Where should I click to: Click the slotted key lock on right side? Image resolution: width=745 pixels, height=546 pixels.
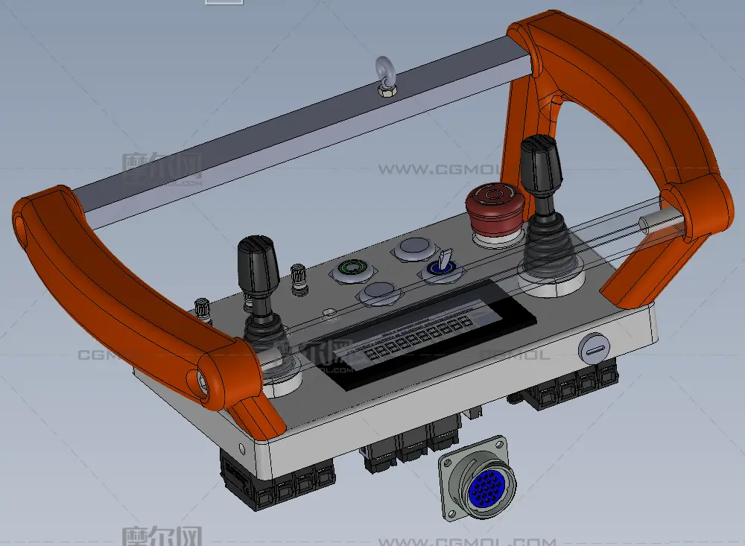point(593,346)
